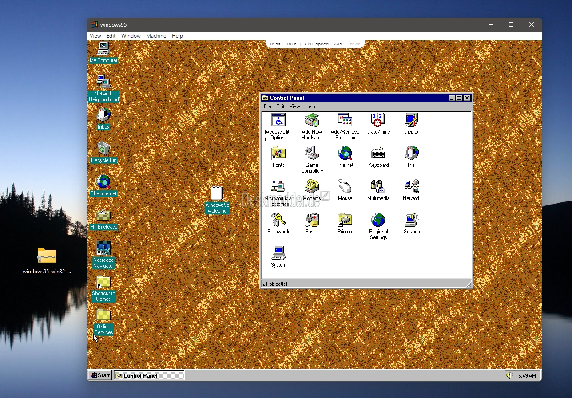Open the emulator Machine menu
Image resolution: width=572 pixels, height=398 pixels.
tap(156, 36)
